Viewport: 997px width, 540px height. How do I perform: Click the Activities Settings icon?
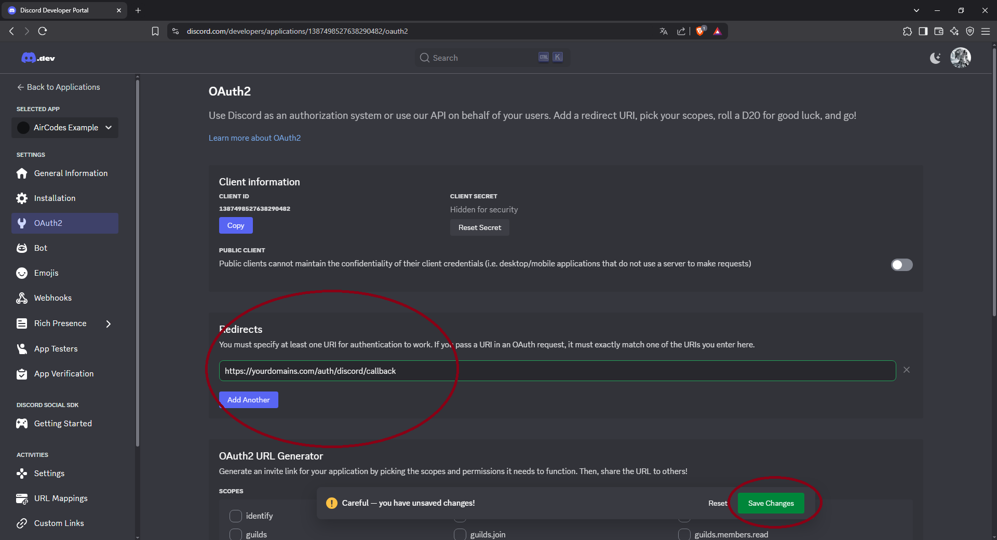click(22, 474)
